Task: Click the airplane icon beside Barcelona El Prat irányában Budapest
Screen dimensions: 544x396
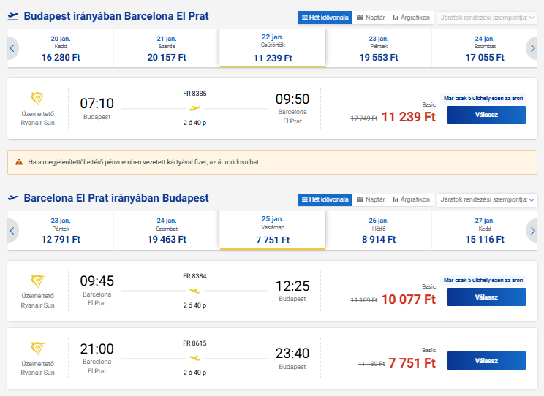Action: (x=13, y=199)
